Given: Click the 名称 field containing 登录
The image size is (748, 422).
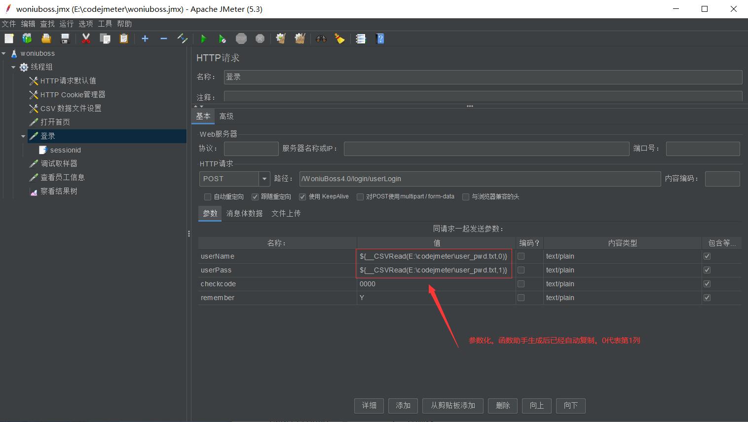Looking at the screenshot, I should coord(483,77).
